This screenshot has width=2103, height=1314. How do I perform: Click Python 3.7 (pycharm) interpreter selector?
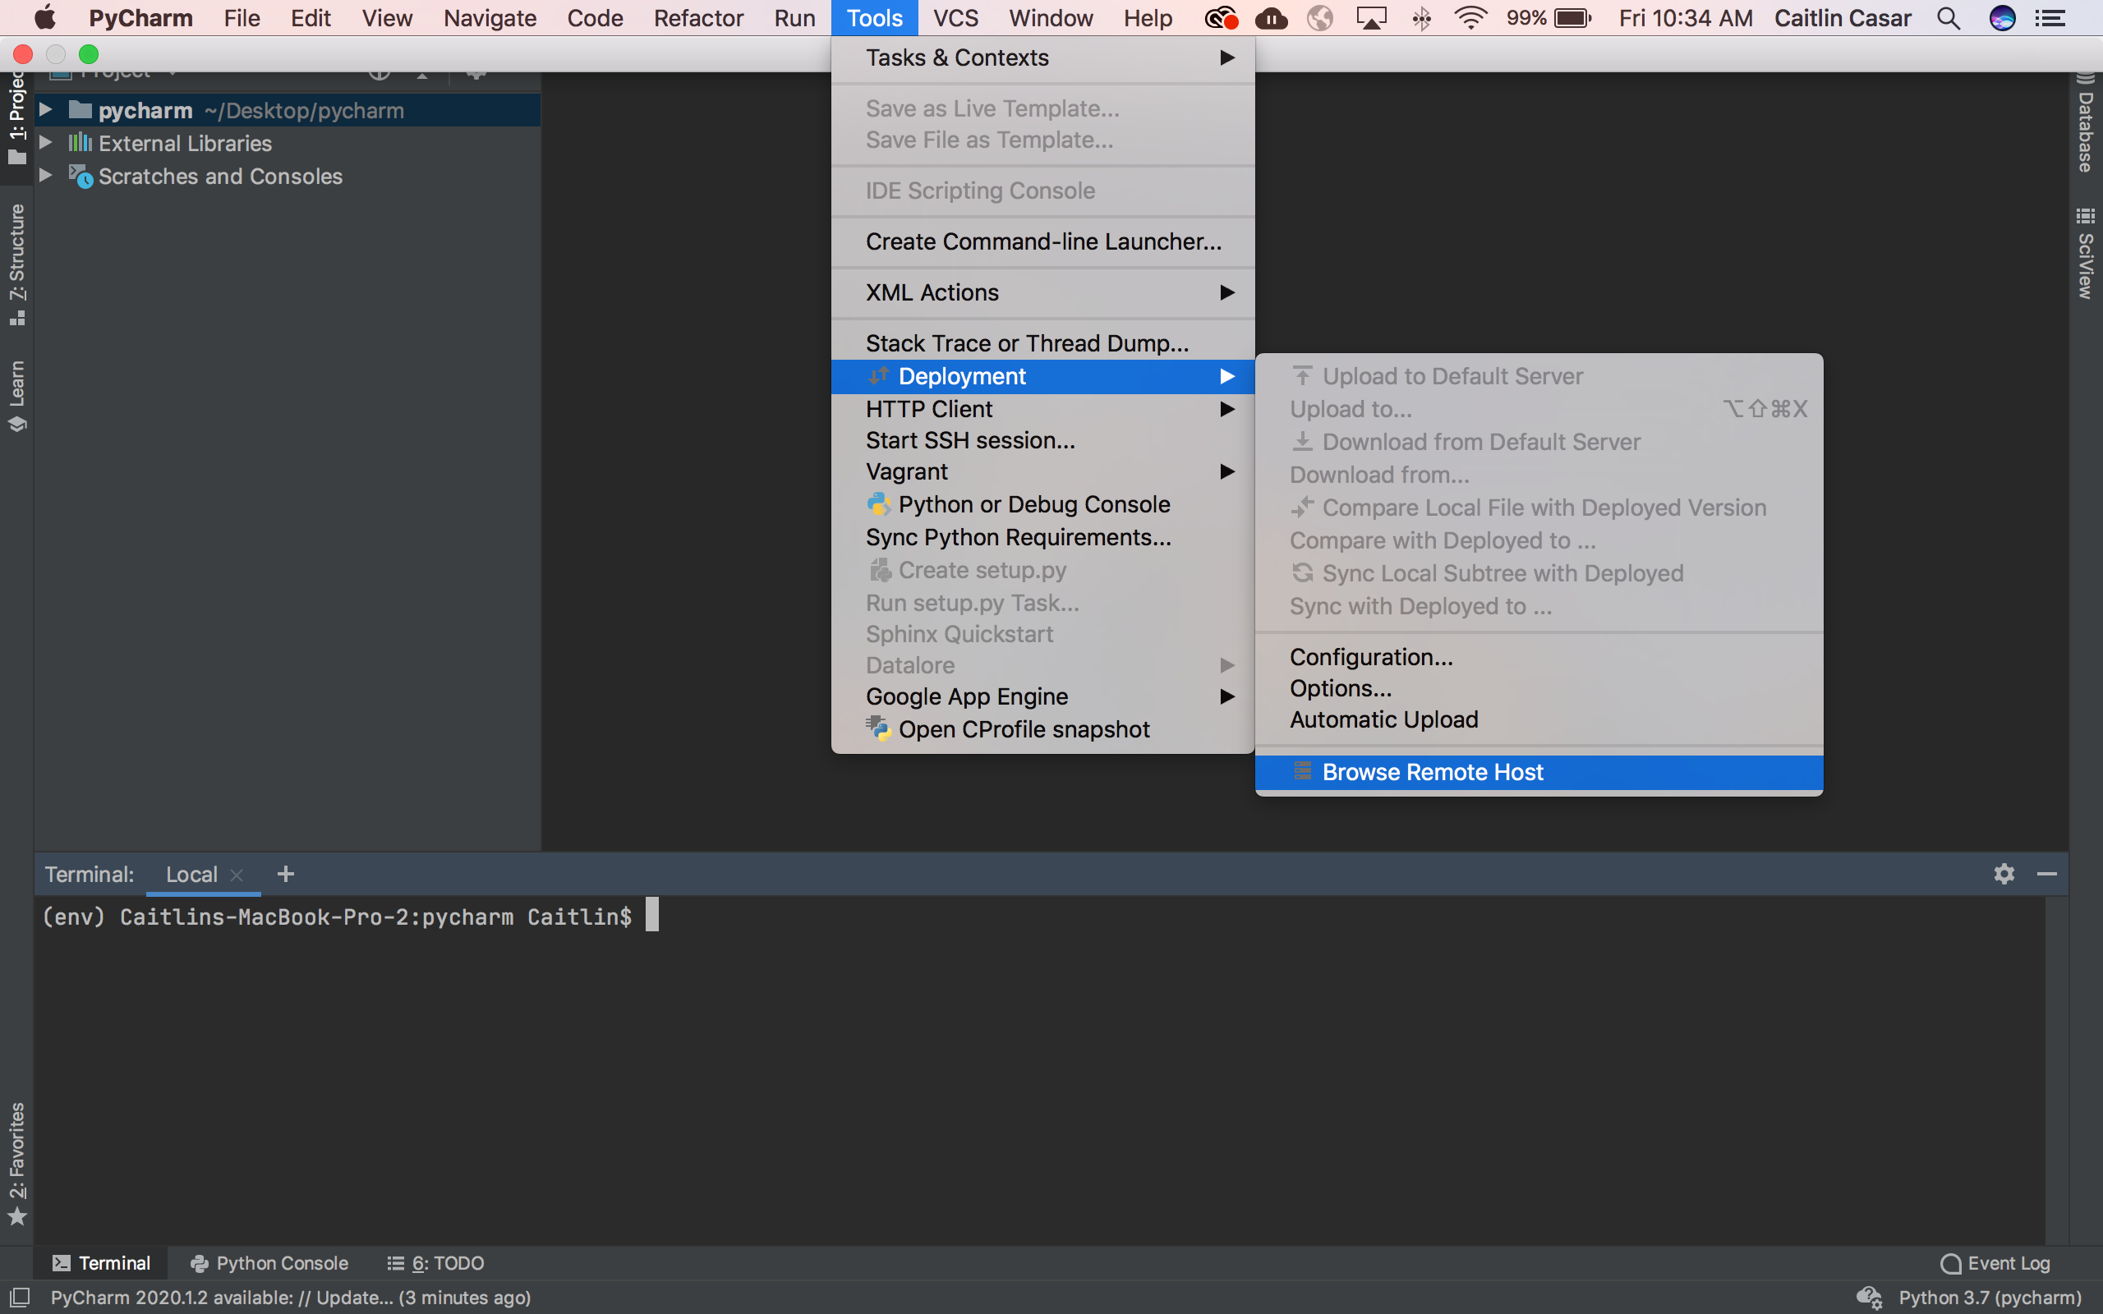pos(1990,1298)
